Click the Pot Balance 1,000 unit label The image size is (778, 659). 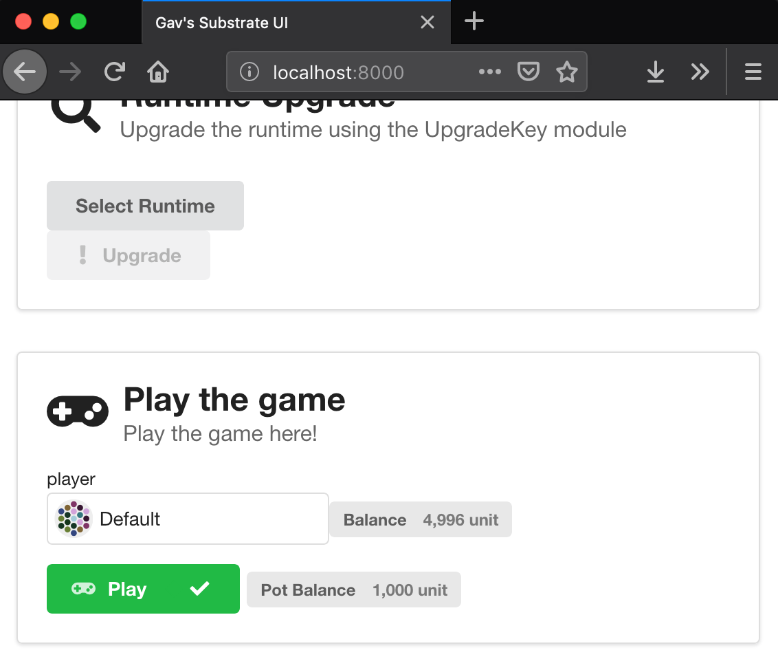point(354,590)
